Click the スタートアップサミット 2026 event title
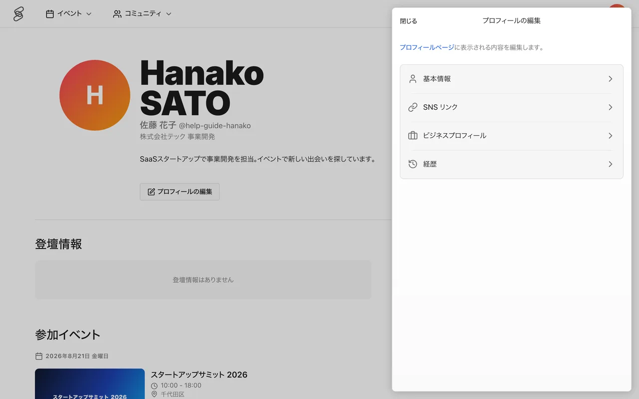 [x=199, y=375]
